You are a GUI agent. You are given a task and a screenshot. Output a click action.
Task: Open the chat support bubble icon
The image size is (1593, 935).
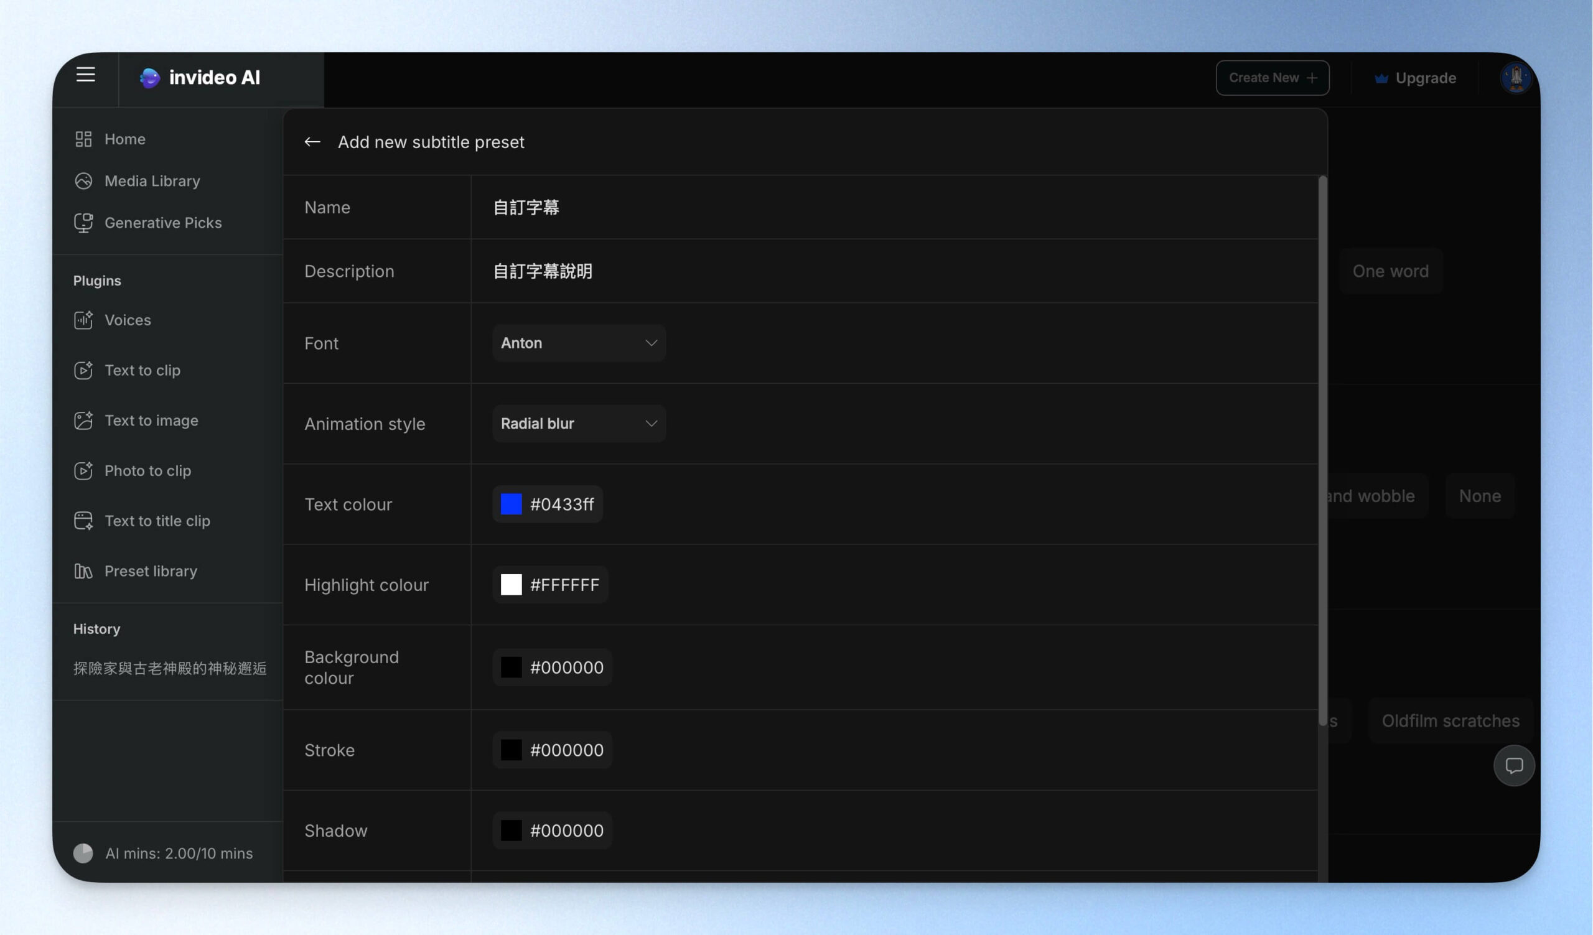1513,765
